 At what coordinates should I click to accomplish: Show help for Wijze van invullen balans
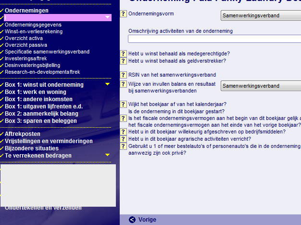123,84
